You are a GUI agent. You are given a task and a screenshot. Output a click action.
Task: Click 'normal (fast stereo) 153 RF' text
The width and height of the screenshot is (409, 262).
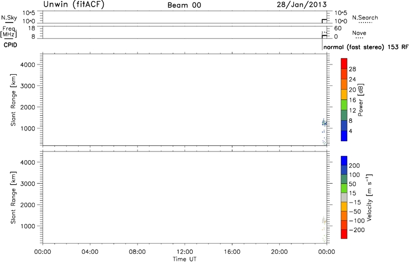[x=366, y=47]
